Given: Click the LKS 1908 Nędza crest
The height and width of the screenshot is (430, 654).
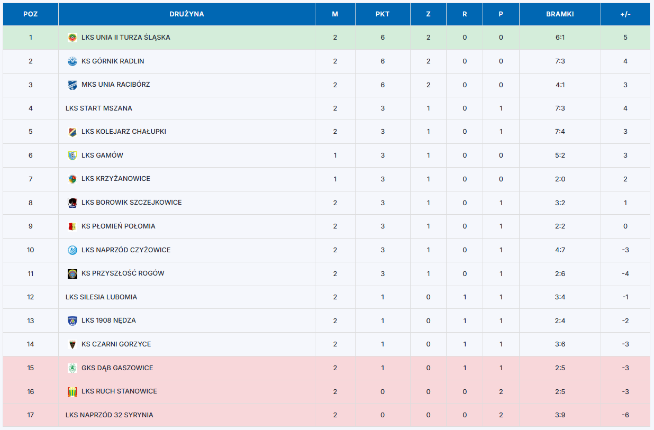Looking at the screenshot, I should tap(72, 321).
